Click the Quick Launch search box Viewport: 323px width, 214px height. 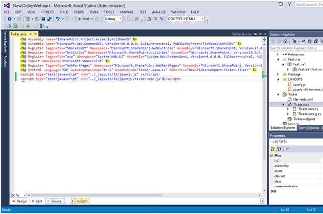pos(309,4)
